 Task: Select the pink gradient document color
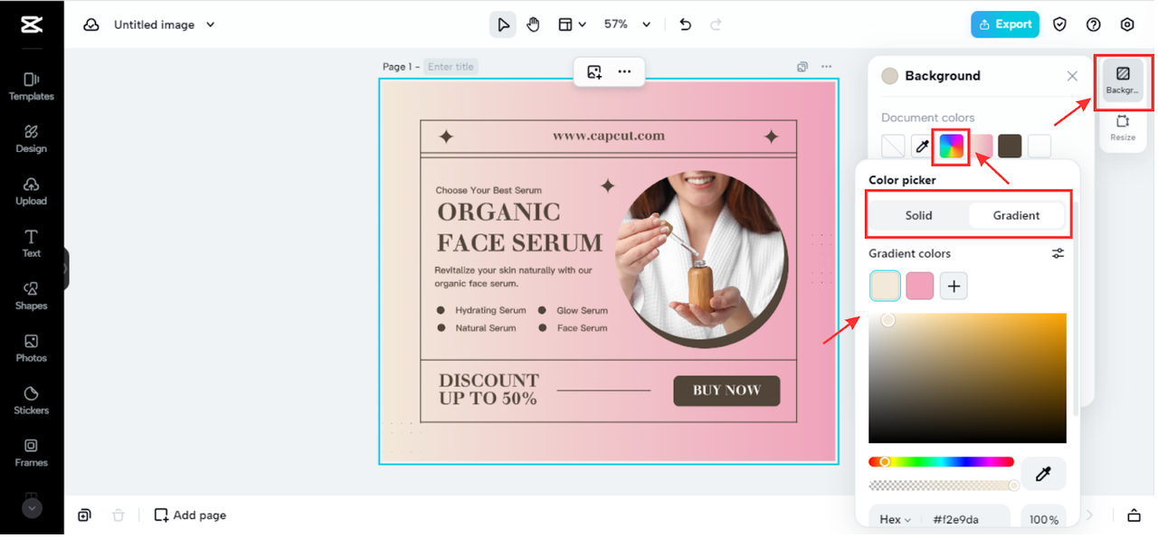point(982,146)
